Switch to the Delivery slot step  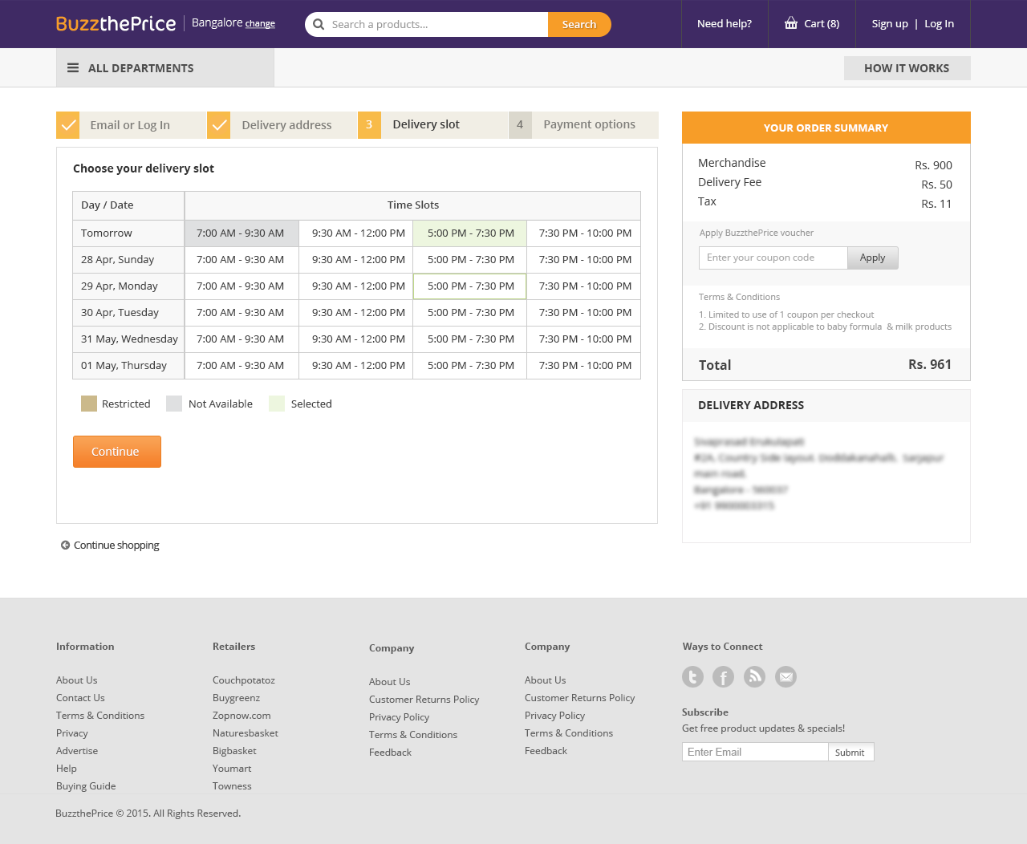426,124
